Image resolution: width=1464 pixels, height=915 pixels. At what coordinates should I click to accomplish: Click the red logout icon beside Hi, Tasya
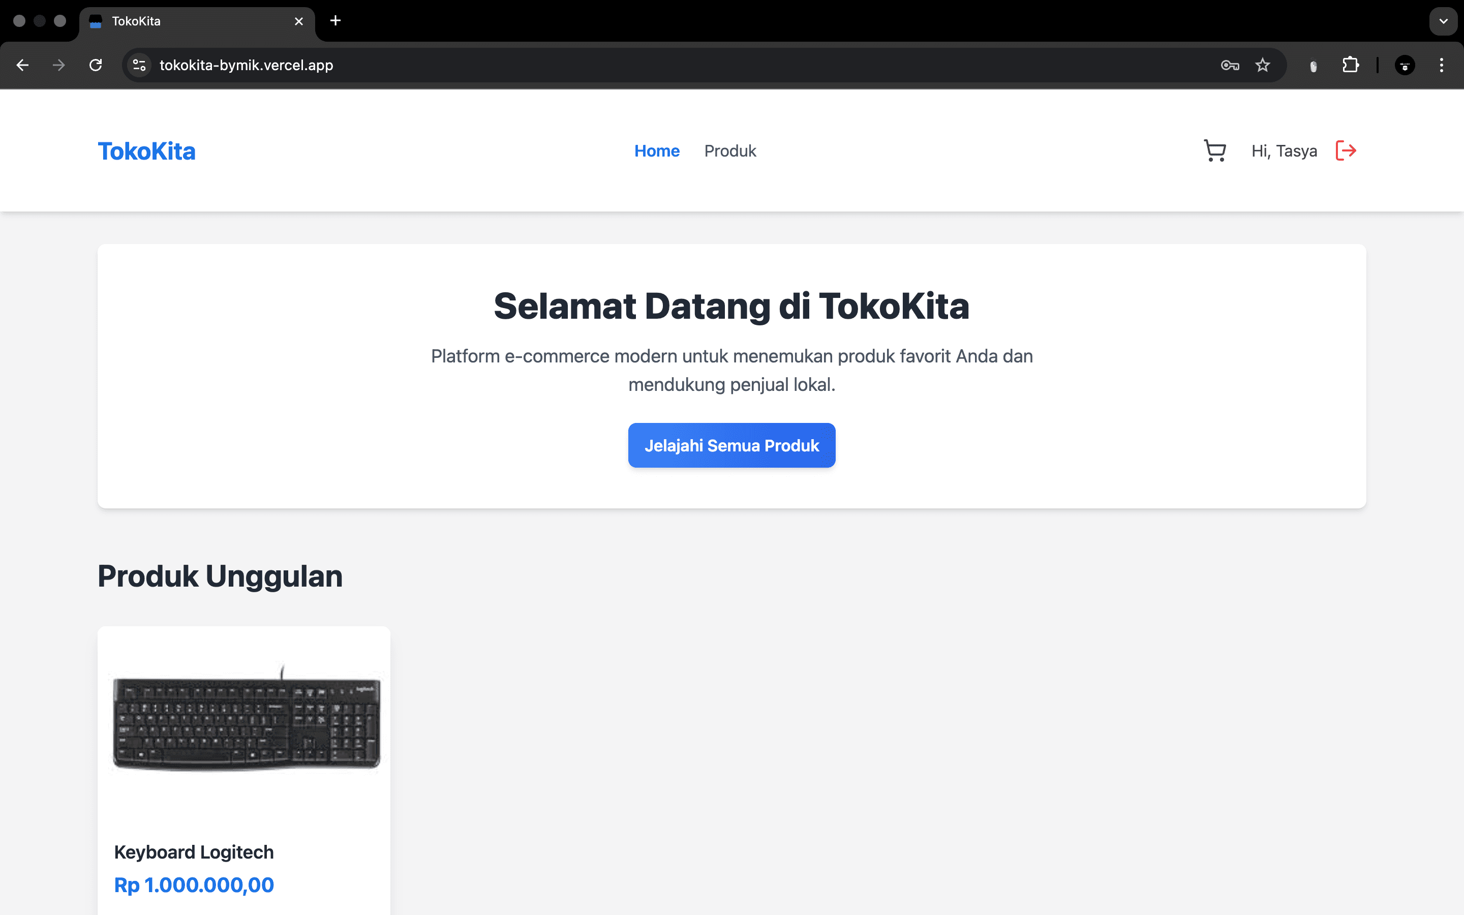1346,150
